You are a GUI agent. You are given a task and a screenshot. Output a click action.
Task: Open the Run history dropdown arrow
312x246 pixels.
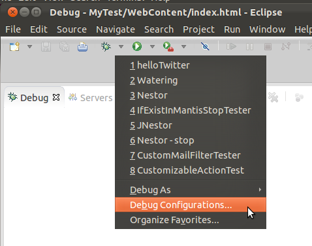pyautogui.click(x=153, y=46)
